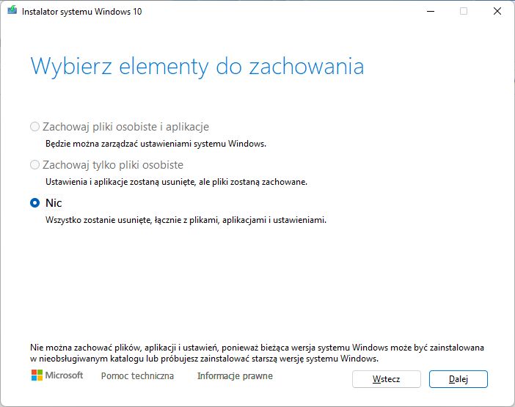The width and height of the screenshot is (515, 407).
Task: Open the Pomoc techniczna link
Action: pos(137,375)
